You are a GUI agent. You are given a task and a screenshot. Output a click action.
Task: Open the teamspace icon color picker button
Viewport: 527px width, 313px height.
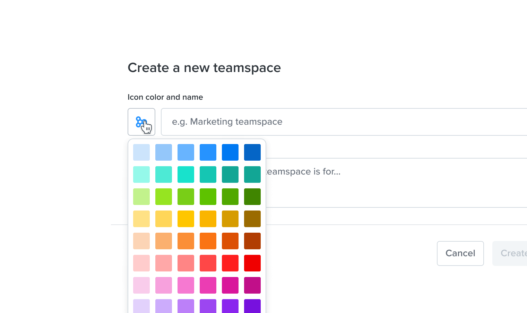[141, 122]
